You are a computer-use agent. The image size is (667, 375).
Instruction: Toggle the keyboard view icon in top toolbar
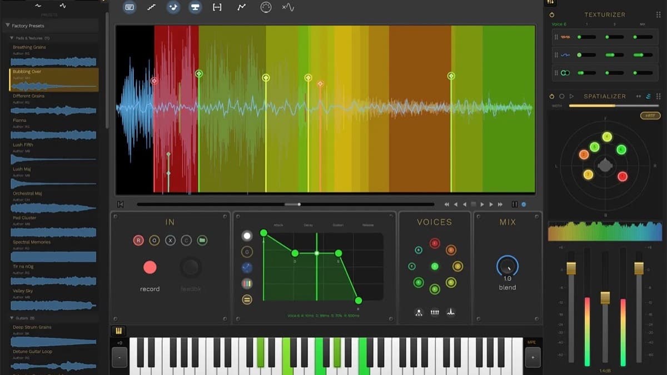[x=130, y=7]
